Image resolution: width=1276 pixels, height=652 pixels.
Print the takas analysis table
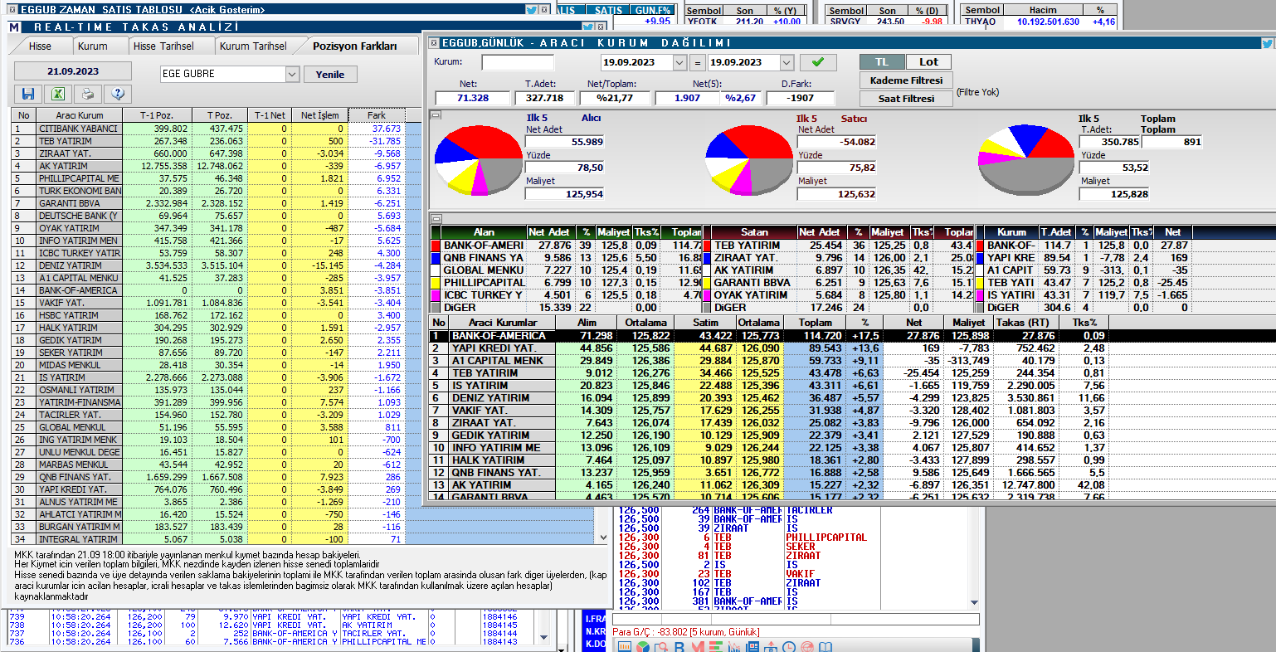tap(88, 94)
